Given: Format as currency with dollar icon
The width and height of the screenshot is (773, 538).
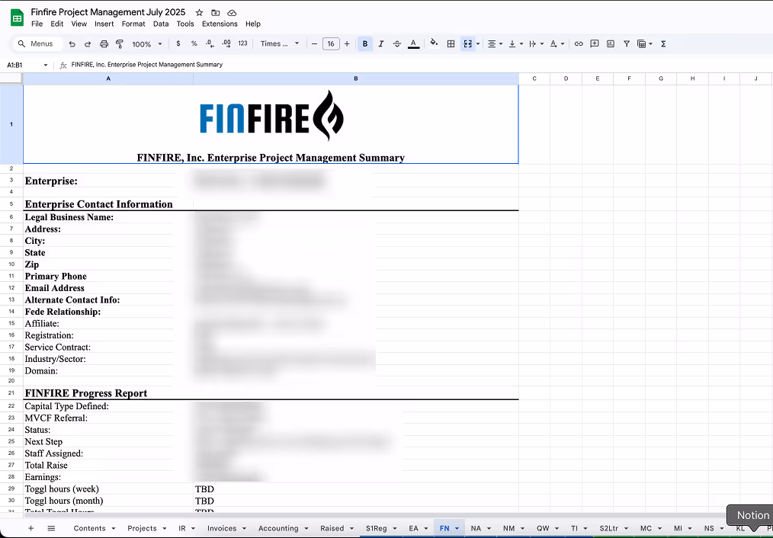Looking at the screenshot, I should click(178, 44).
